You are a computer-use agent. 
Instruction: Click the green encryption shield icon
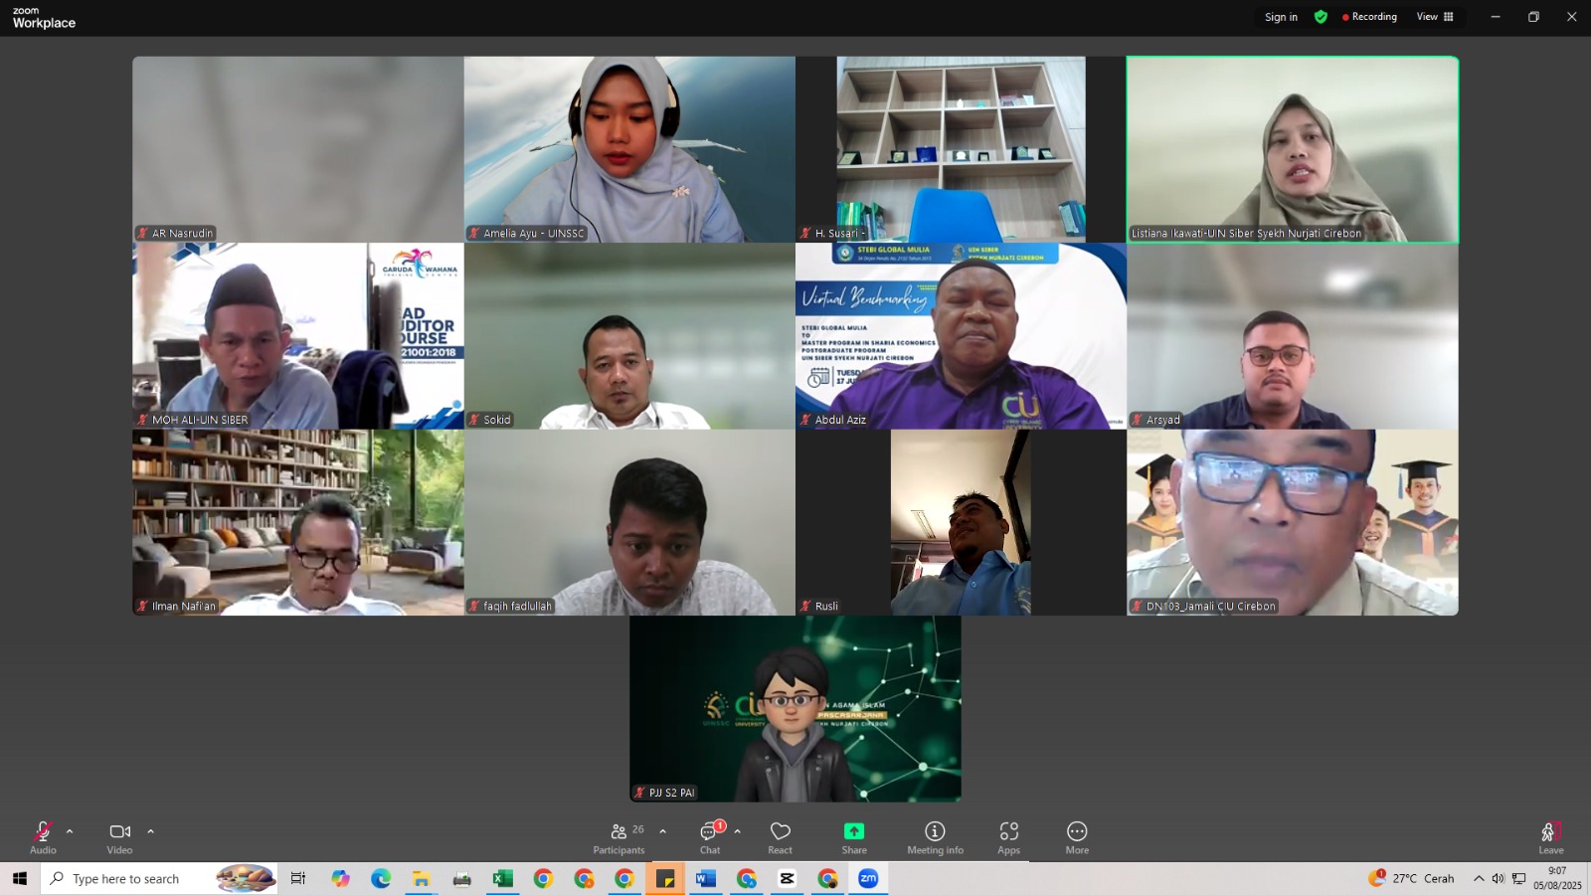click(1321, 17)
